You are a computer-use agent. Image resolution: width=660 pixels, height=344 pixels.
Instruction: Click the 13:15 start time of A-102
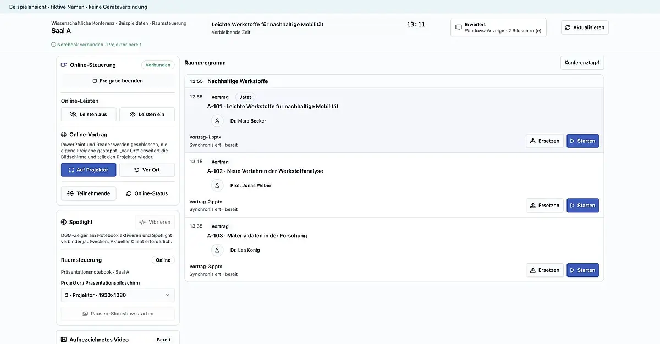pyautogui.click(x=196, y=162)
